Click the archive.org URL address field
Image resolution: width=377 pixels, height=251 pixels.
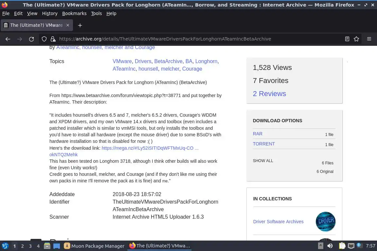point(165,39)
